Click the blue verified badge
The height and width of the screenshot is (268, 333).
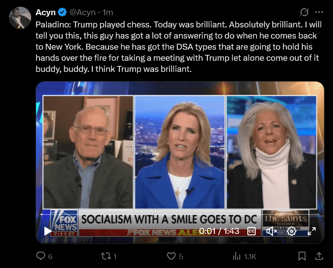tap(62, 12)
